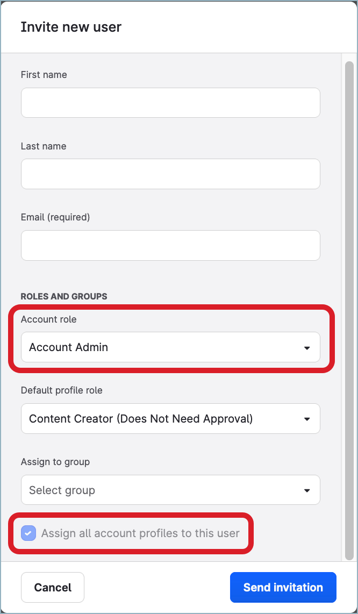Click the arrow icon on Select group field
This screenshot has width=358, height=614.
click(307, 490)
